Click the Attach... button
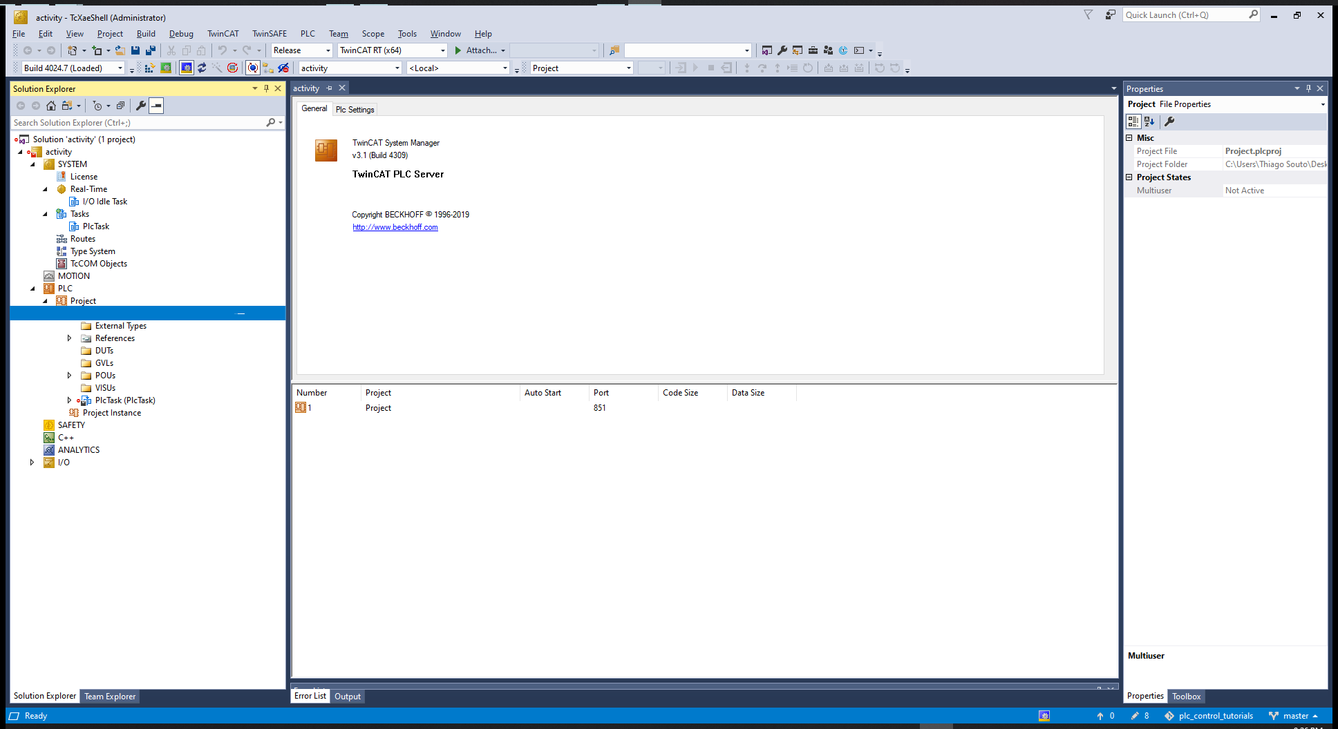Viewport: 1338px width, 729px height. coord(480,50)
